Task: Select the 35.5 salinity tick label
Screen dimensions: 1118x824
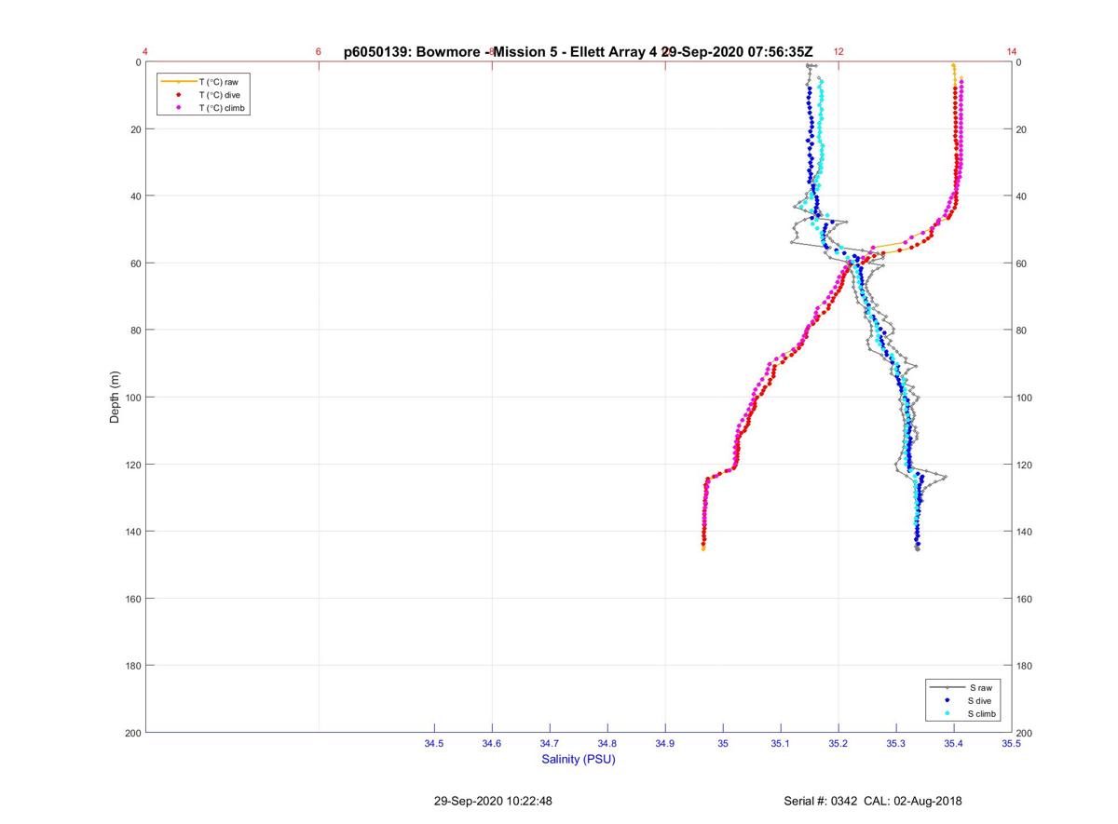Action: click(x=1012, y=743)
